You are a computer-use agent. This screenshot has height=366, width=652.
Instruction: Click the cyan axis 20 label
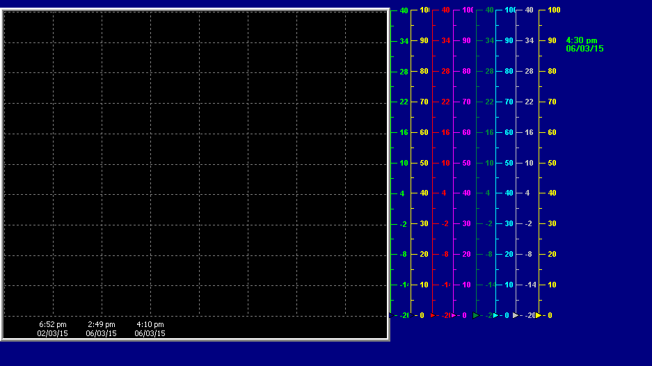tap(509, 254)
